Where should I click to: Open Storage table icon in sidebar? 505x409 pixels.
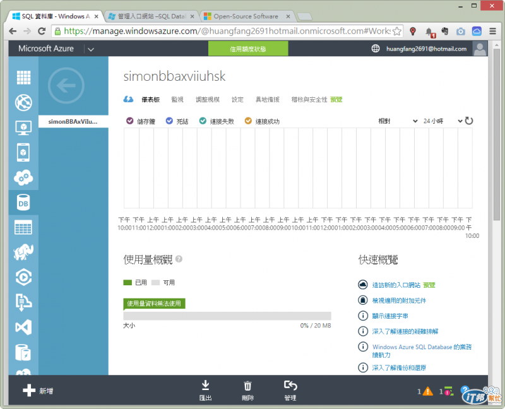(23, 227)
